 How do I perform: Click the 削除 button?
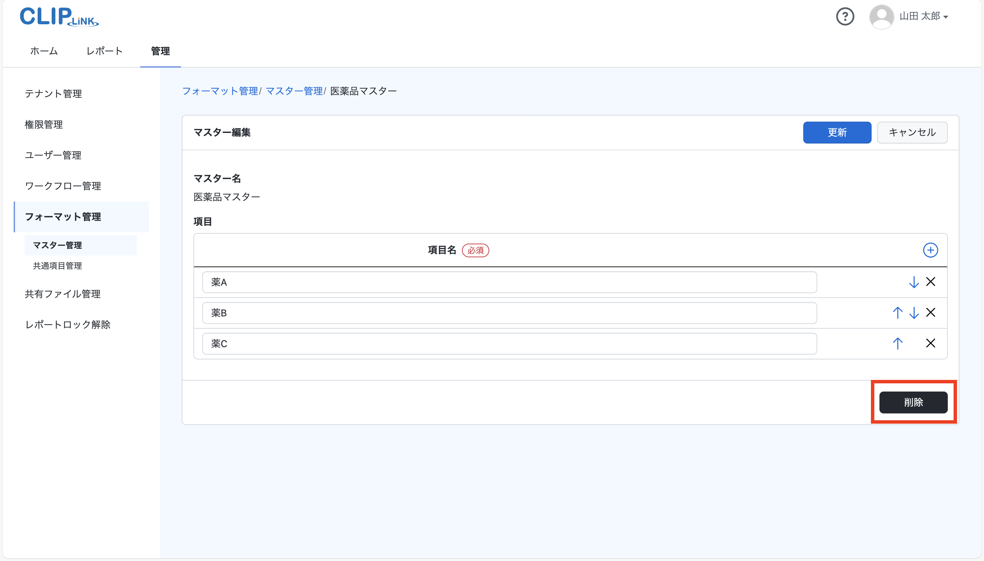(x=913, y=402)
